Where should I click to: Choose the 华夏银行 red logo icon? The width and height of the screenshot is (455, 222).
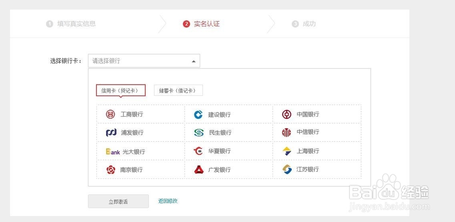198,151
